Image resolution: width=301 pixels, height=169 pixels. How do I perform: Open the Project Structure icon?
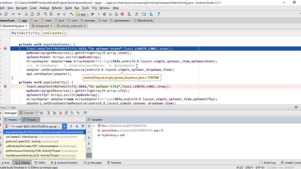[144, 14]
